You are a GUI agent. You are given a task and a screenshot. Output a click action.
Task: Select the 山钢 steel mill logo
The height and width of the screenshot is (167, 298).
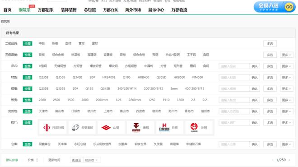tap(112, 127)
